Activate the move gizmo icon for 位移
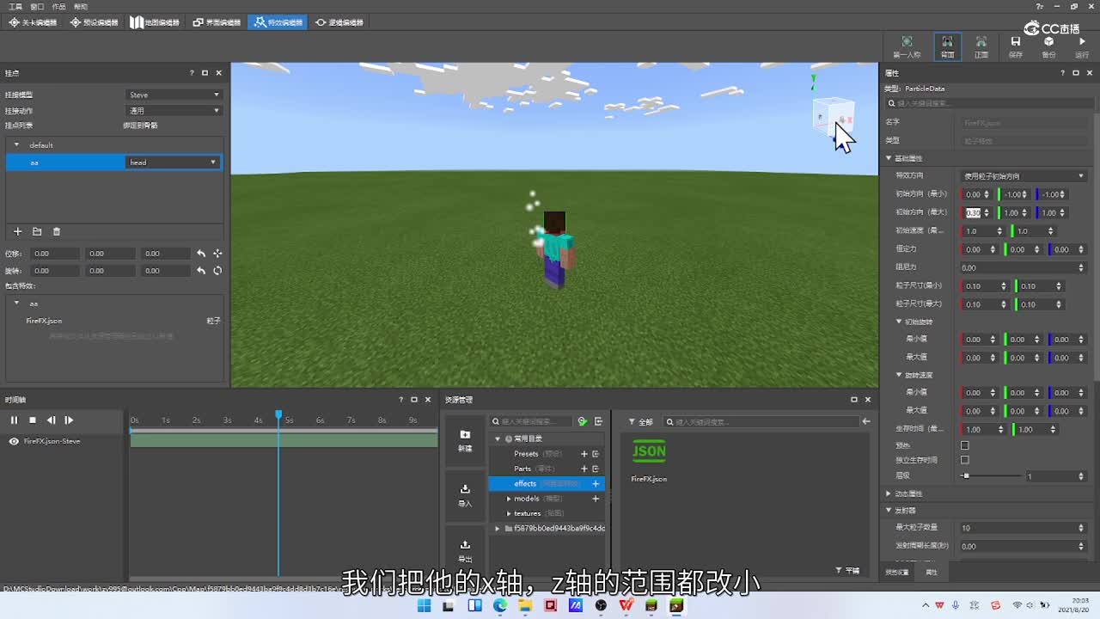The image size is (1100, 619). [217, 254]
